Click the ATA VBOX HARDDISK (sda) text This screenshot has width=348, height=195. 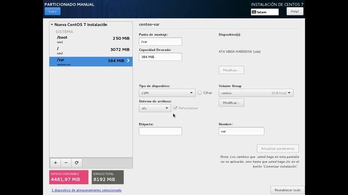[x=239, y=51]
